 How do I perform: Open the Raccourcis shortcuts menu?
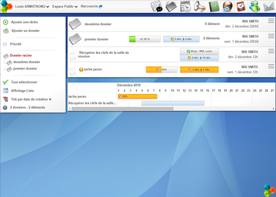coord(91,7)
